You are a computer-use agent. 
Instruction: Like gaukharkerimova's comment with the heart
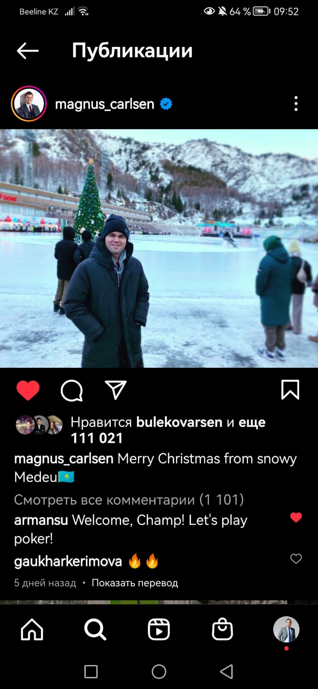tap(296, 559)
